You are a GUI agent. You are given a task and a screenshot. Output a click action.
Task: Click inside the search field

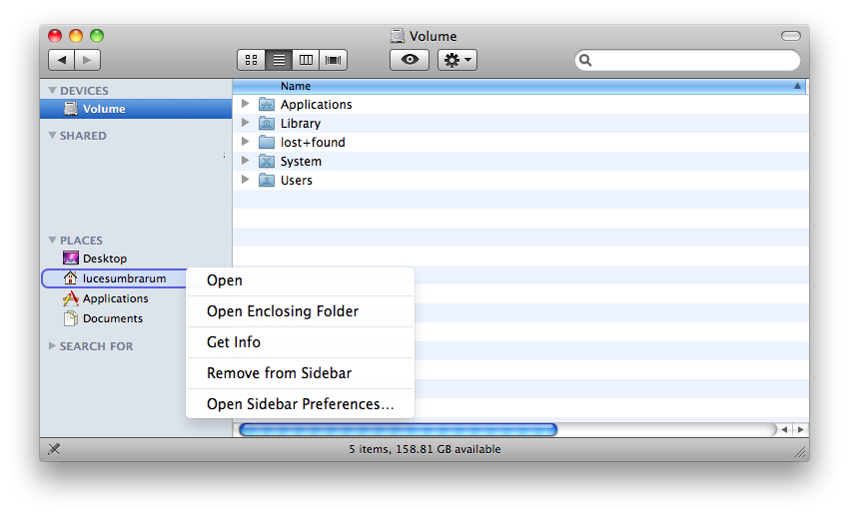(x=687, y=60)
